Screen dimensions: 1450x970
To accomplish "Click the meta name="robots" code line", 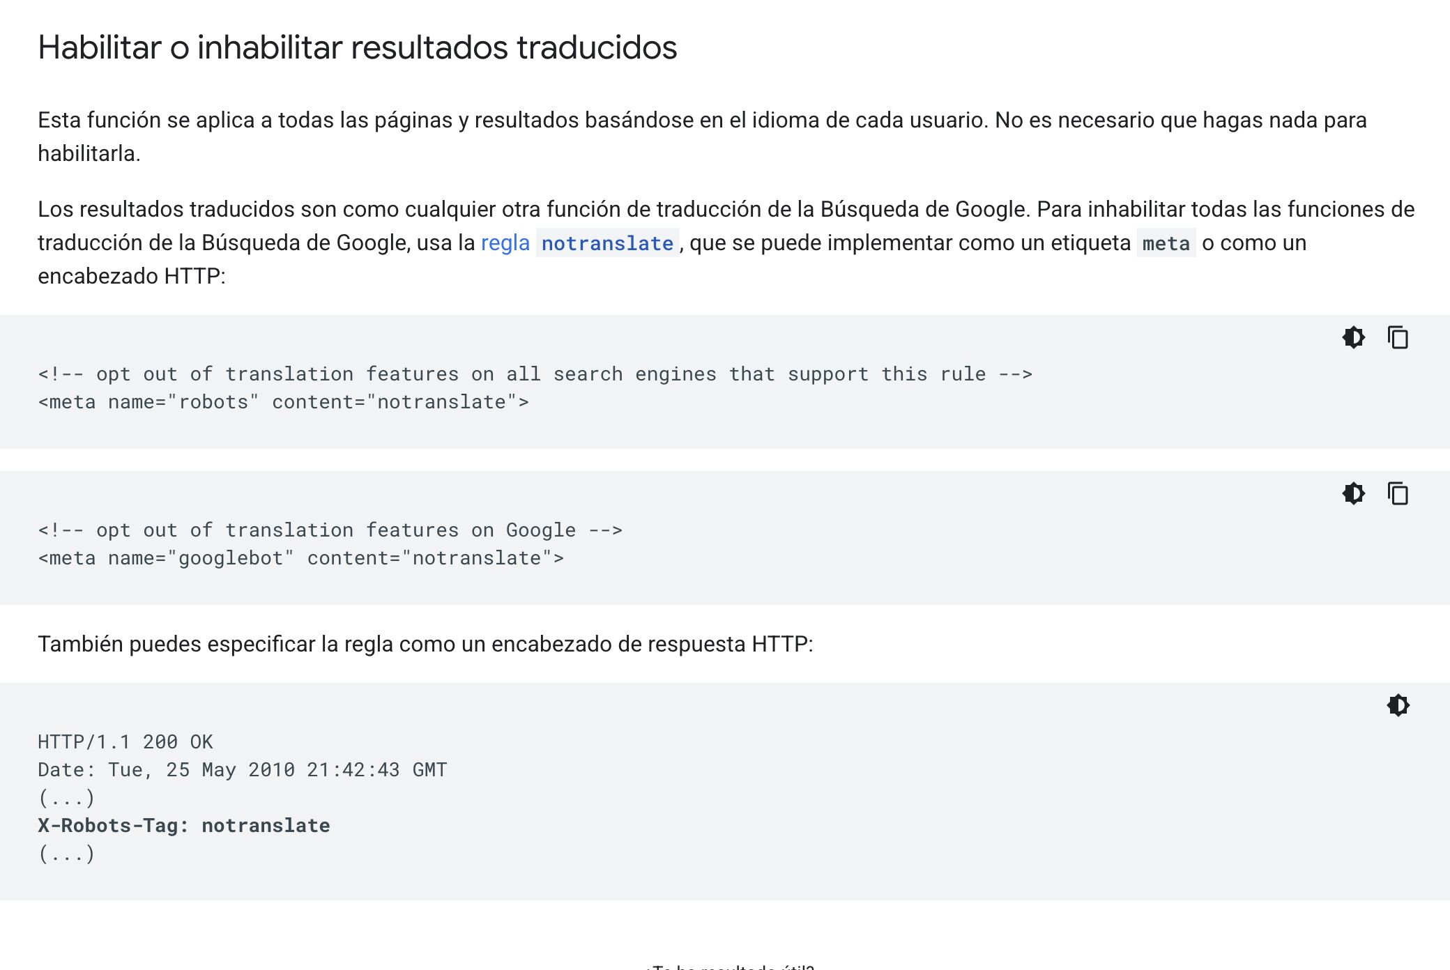I will (283, 402).
